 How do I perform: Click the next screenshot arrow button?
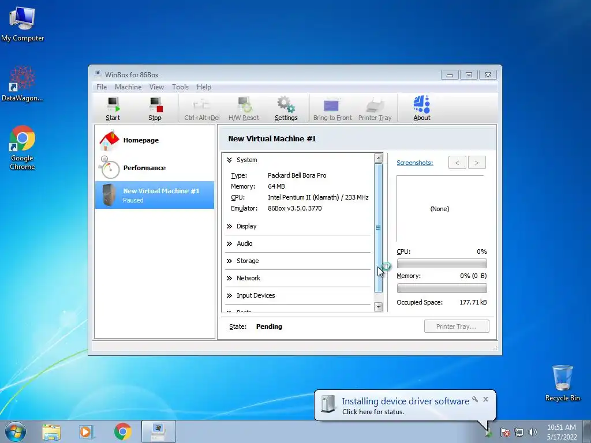click(477, 163)
